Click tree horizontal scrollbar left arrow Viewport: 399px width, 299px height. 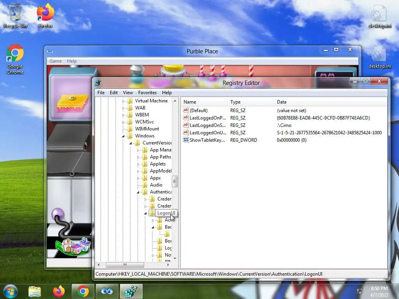pyautogui.click(x=99, y=265)
